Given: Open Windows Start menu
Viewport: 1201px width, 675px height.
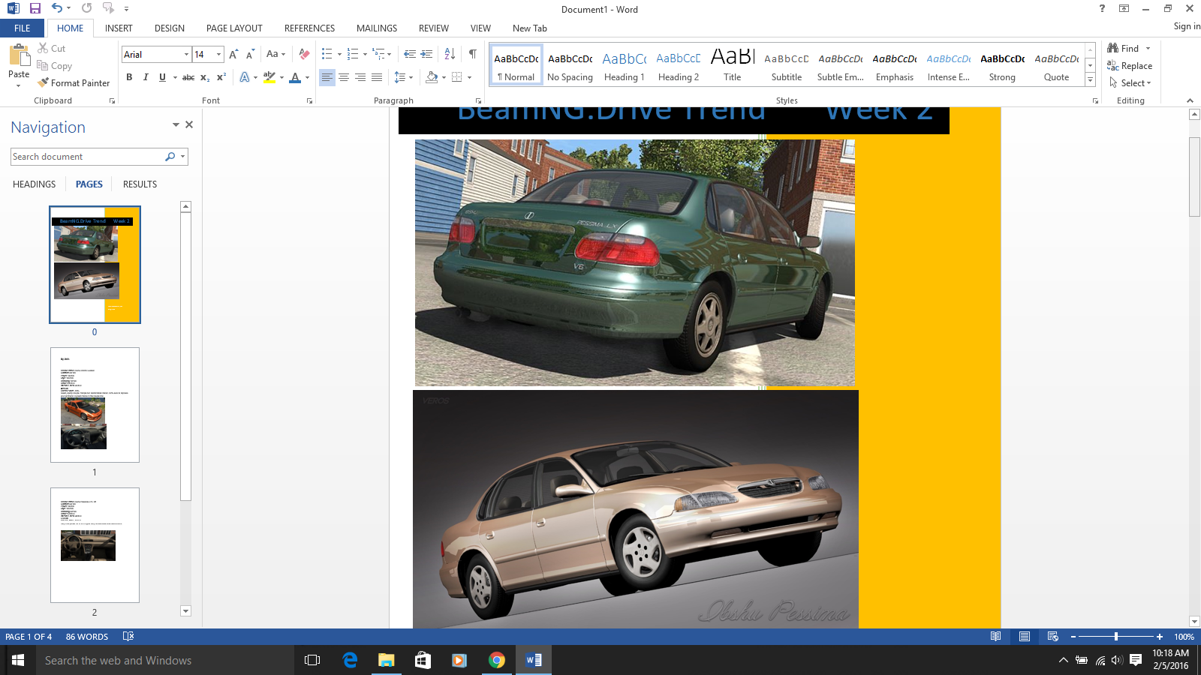Looking at the screenshot, I should point(18,661).
